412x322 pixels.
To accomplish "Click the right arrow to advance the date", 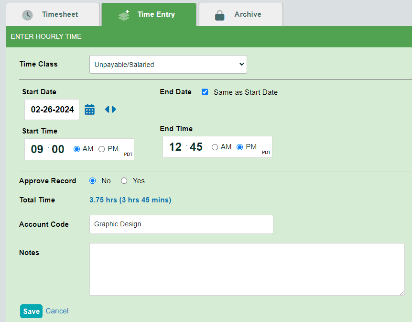I will (113, 109).
